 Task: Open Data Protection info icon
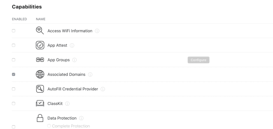tap(81, 118)
